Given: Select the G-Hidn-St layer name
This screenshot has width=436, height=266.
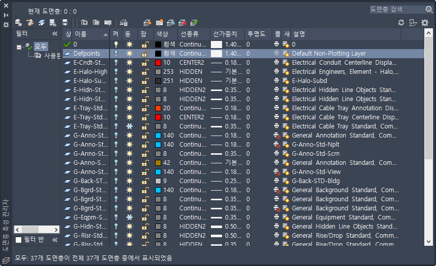Looking at the screenshot, I should click(90, 227).
